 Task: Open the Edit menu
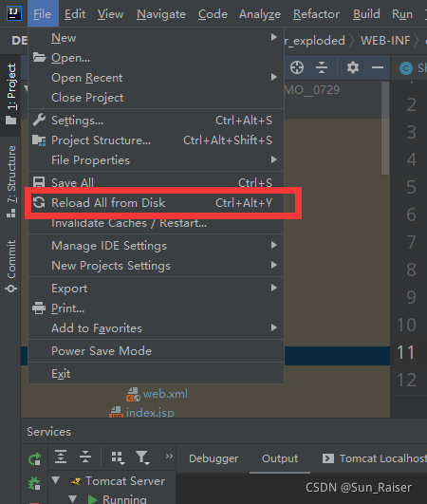tap(75, 14)
